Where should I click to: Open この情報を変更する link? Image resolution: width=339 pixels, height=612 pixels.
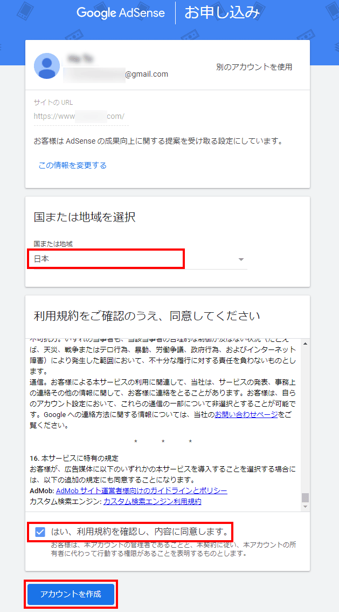click(x=72, y=165)
